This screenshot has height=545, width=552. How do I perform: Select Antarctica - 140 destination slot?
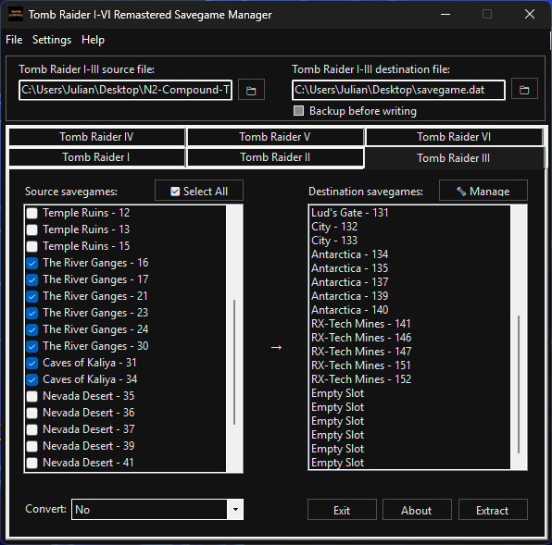[x=409, y=310]
